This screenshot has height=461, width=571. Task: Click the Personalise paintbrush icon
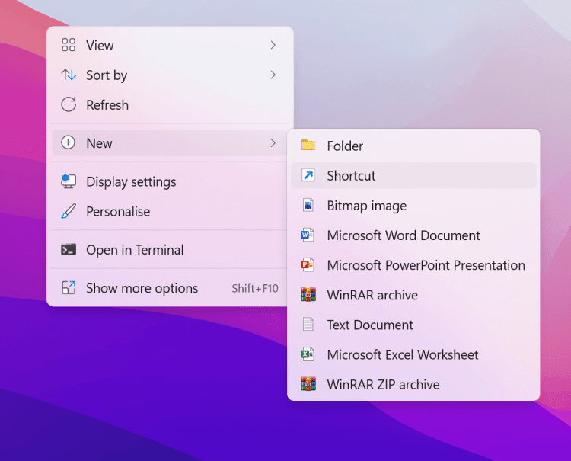tap(69, 211)
